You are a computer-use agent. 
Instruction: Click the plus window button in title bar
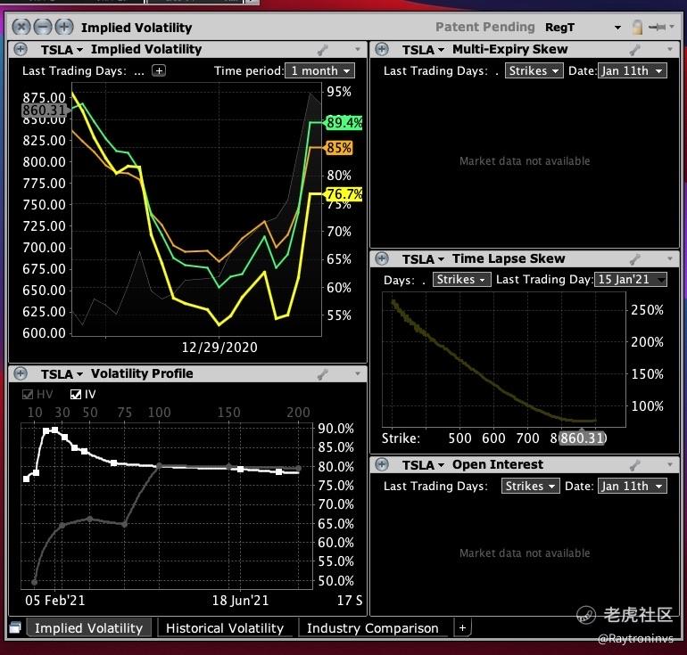(64, 27)
